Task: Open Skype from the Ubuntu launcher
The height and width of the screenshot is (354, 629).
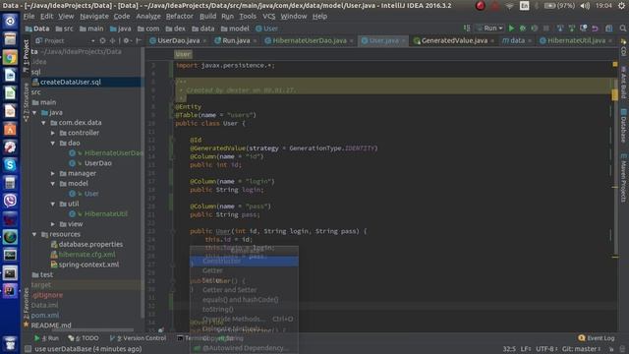Action: (10, 165)
